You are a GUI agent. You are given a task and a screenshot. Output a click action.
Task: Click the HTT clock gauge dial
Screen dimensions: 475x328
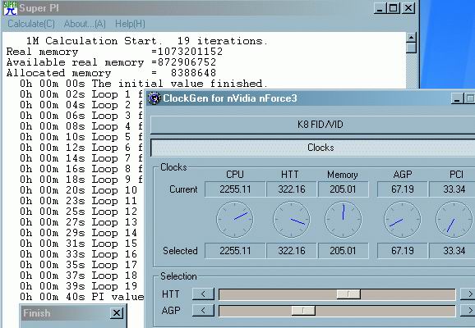[x=292, y=220]
